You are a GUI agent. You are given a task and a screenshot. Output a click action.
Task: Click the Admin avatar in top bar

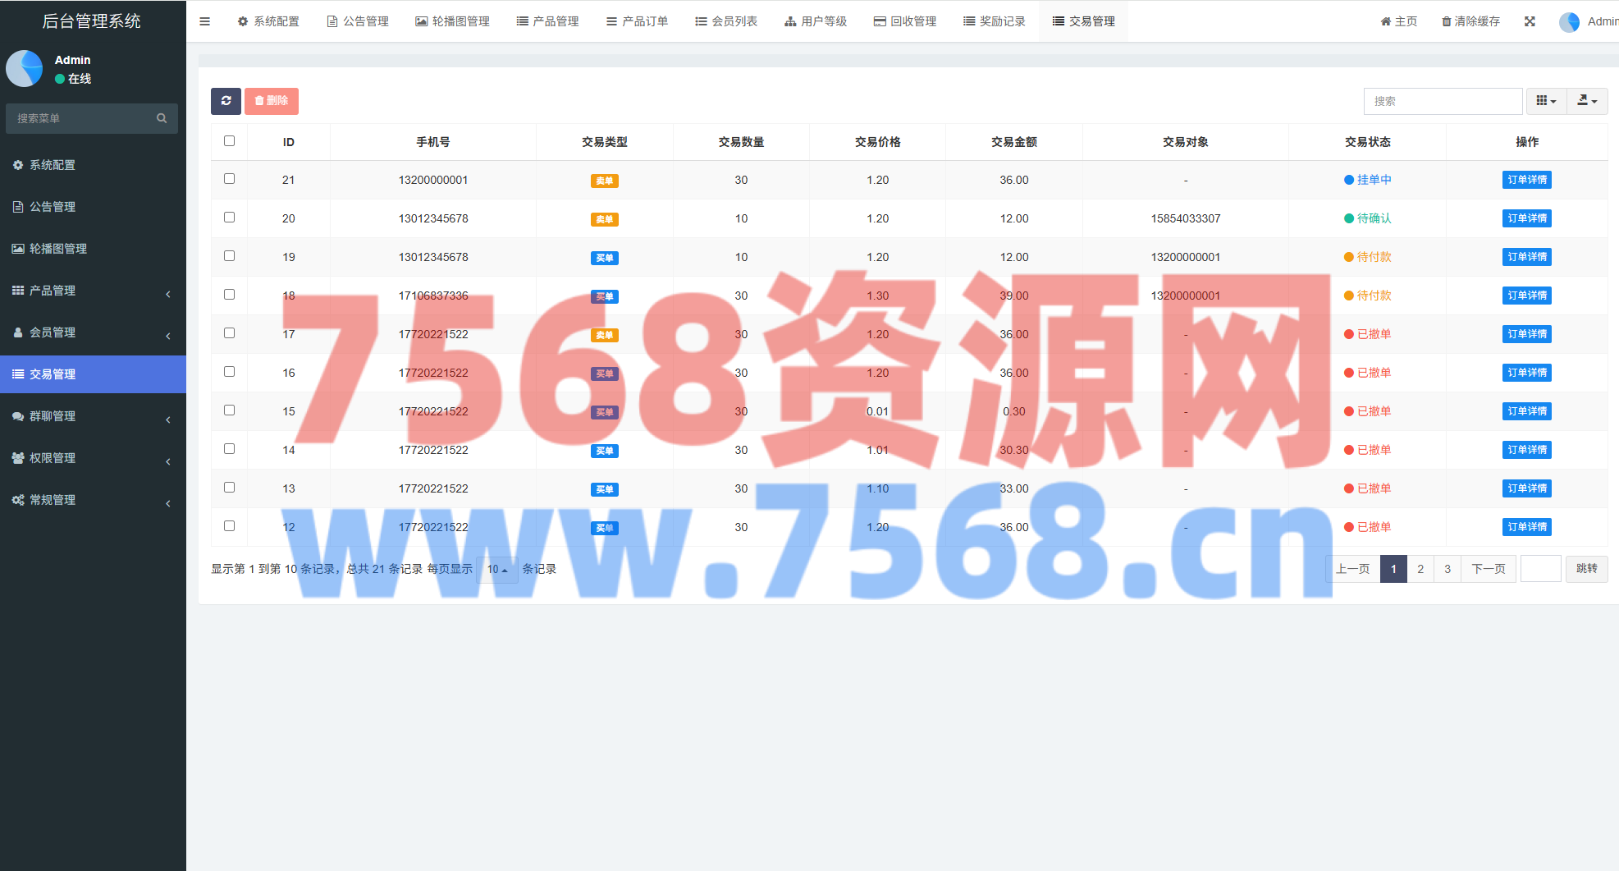pos(1569,22)
